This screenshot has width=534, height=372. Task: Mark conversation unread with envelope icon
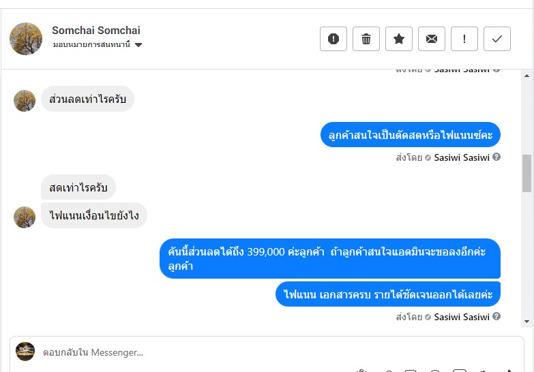pos(432,39)
